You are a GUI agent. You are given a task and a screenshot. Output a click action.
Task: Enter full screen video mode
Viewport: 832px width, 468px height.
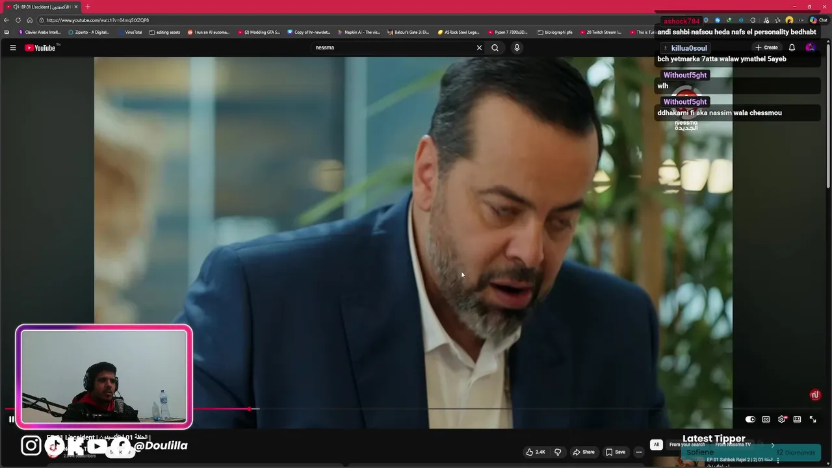pos(812,419)
